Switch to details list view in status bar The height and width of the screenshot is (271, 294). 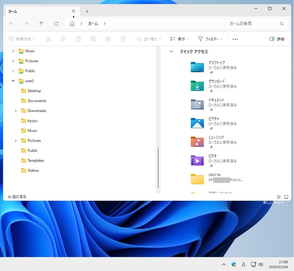(x=279, y=197)
